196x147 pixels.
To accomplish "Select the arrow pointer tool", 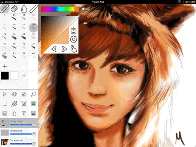I will pos(5,94).
